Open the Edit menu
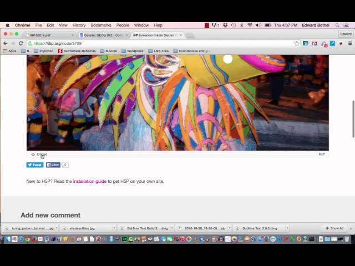 [50, 25]
